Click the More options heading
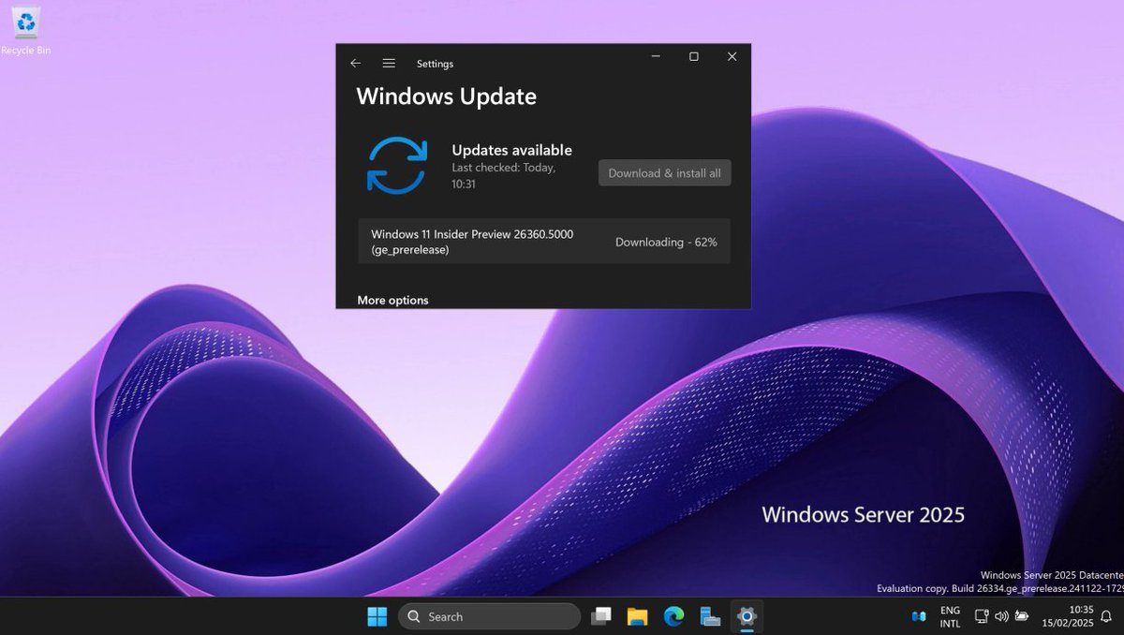Screen dimensions: 1124x635 click(x=392, y=300)
